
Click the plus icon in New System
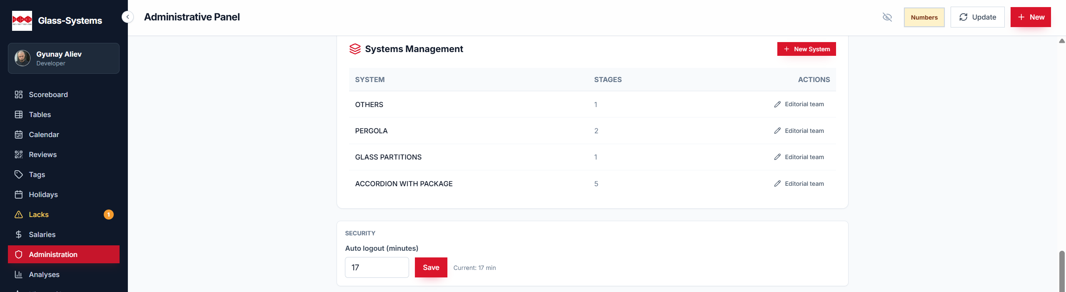tap(786, 49)
